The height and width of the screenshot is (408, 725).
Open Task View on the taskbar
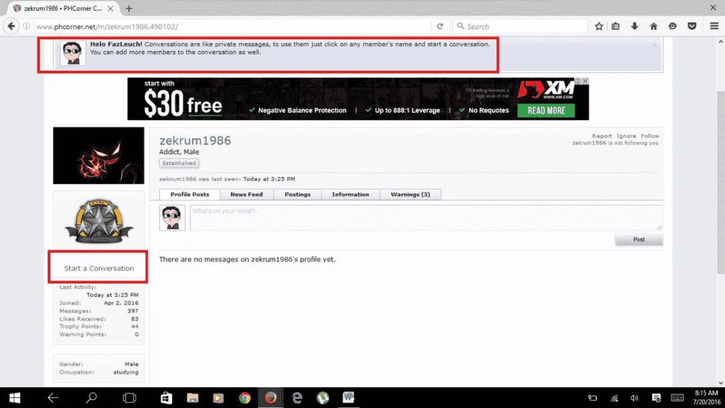(x=129, y=397)
